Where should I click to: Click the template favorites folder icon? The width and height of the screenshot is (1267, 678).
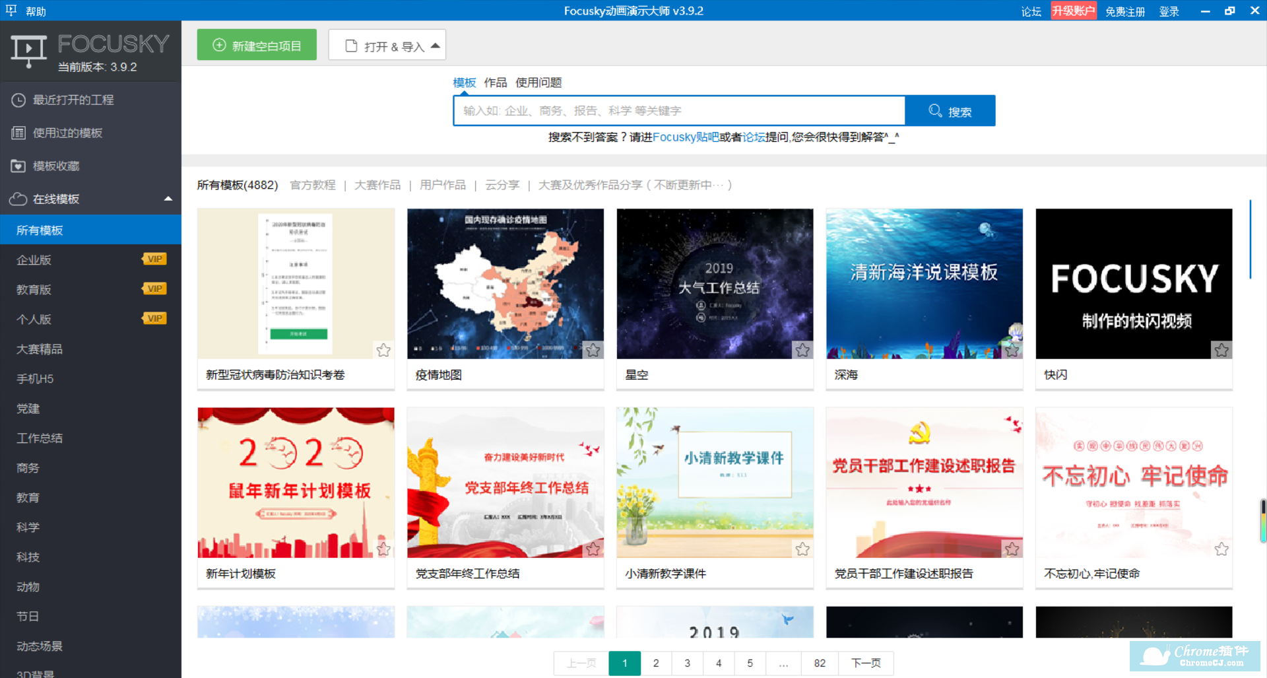point(18,166)
